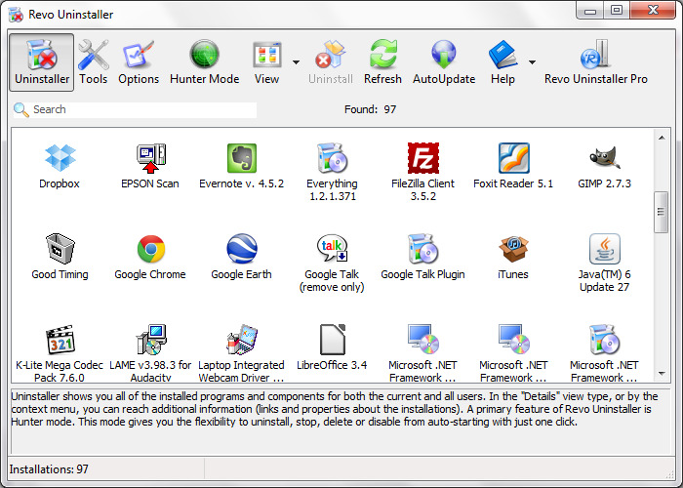The image size is (683, 488).
Task: Click the Revo Uninstaller title bar icon
Action: coord(16,14)
